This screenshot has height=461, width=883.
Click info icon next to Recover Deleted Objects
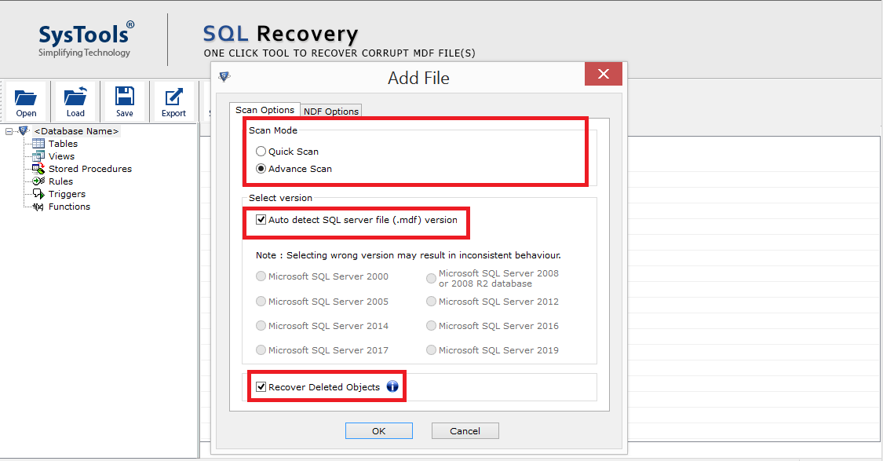pyautogui.click(x=392, y=386)
